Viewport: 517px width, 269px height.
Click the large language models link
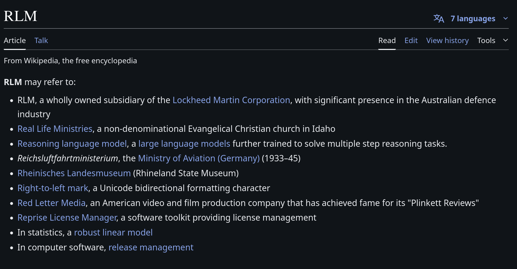[x=184, y=144]
